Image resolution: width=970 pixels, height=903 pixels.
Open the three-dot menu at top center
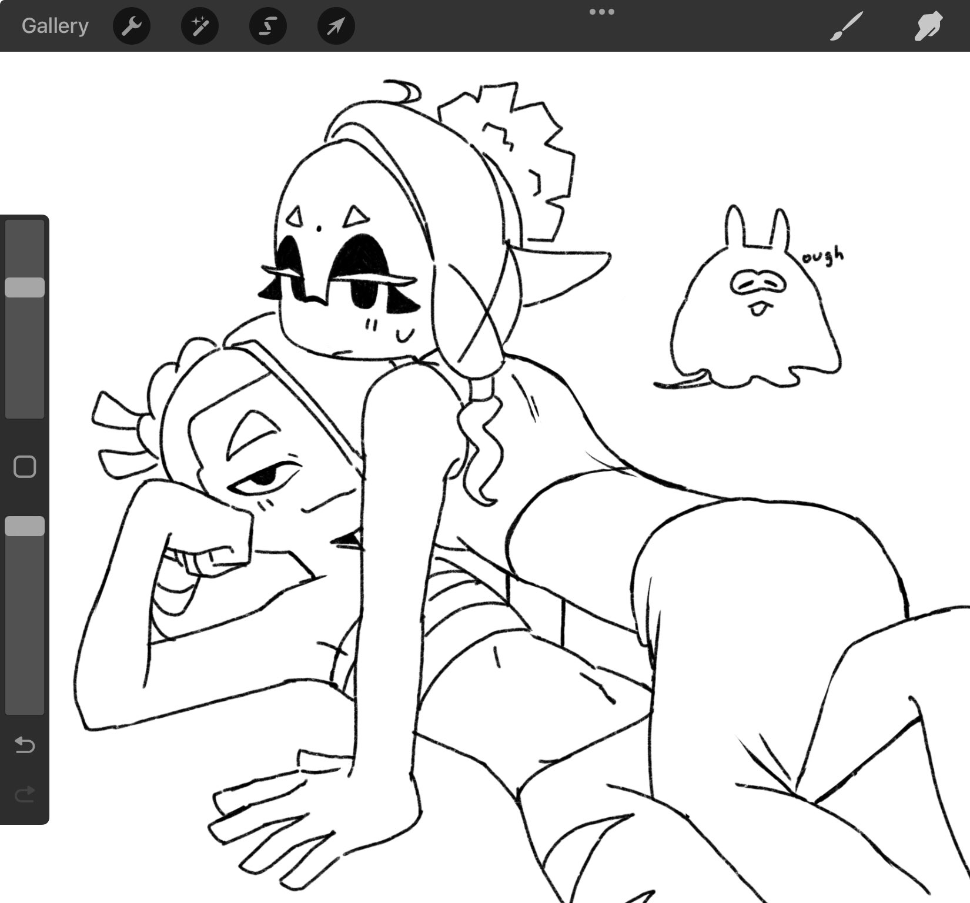[601, 12]
